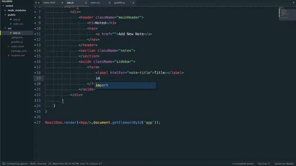Image resolution: width=296 pixels, height=166 pixels.
Task: Click line number 19 in gutter
Action: [38, 78]
